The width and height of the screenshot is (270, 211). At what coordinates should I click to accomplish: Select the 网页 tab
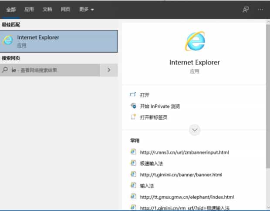[65, 9]
